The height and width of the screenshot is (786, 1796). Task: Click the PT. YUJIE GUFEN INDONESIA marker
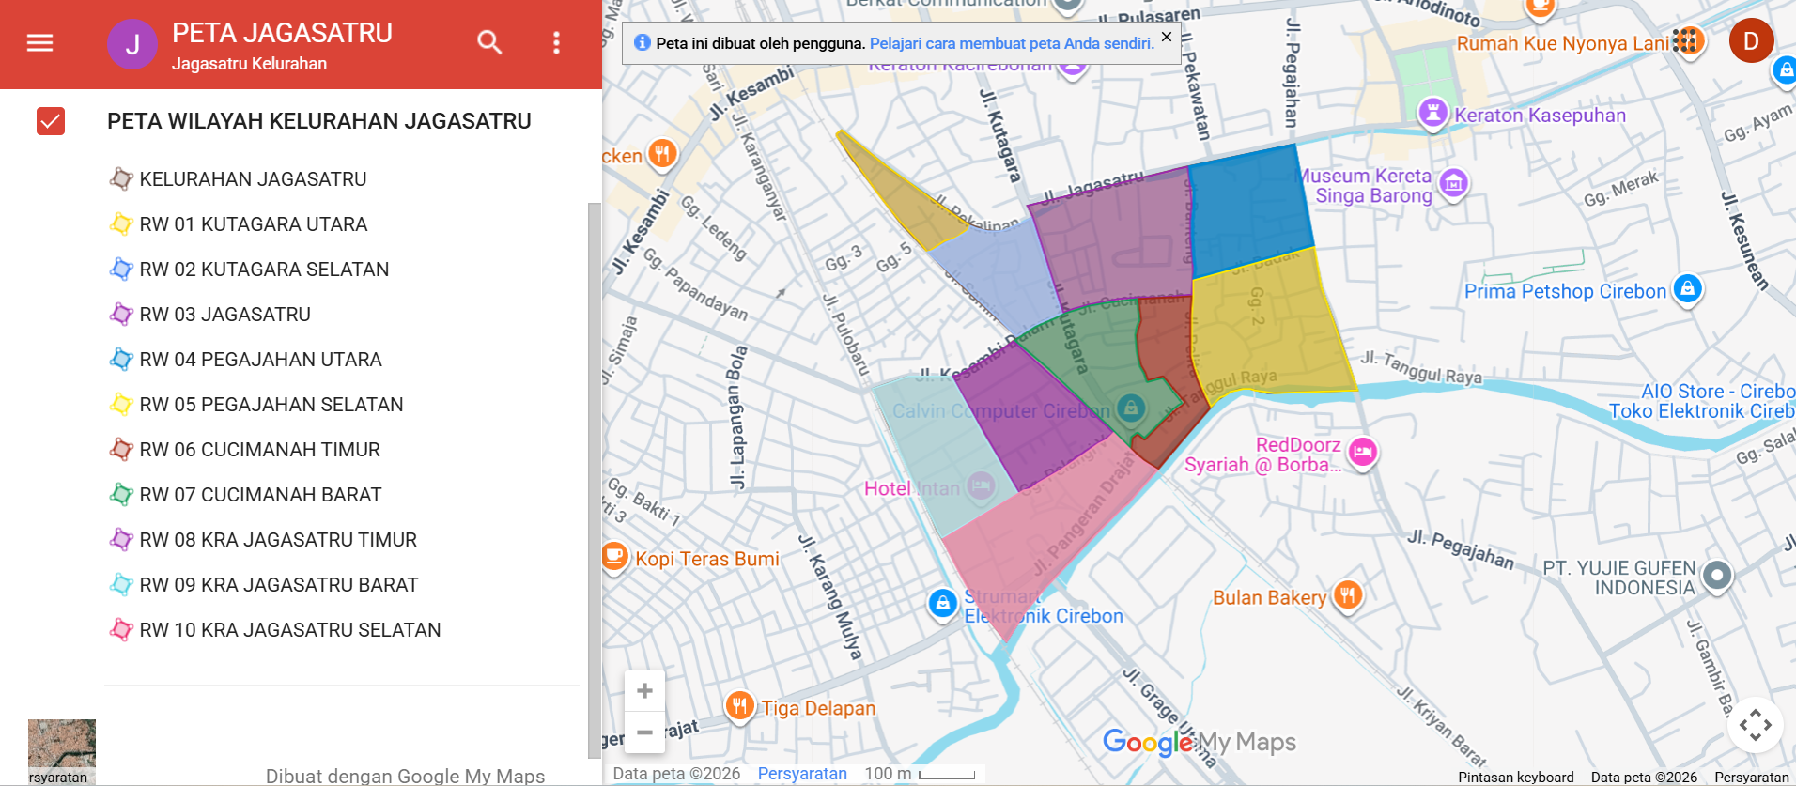point(1717,576)
